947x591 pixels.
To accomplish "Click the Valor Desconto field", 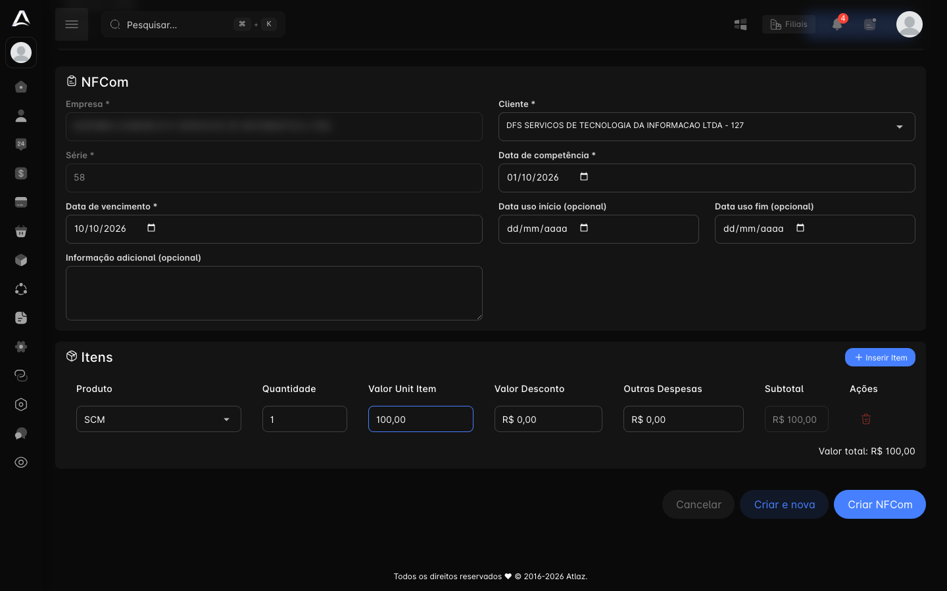I will point(548,419).
